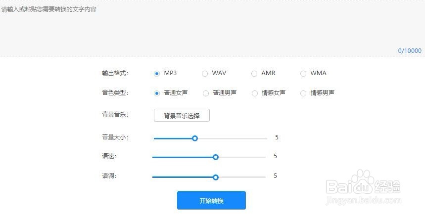Select 情感女声 voice type

click(254, 93)
